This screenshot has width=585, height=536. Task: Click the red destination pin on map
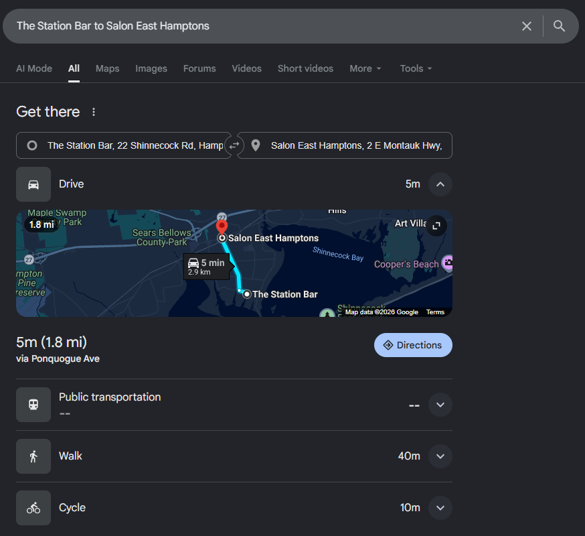(222, 226)
